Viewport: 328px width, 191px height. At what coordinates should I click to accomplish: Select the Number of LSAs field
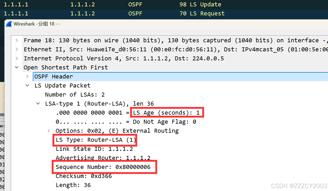pos(75,95)
